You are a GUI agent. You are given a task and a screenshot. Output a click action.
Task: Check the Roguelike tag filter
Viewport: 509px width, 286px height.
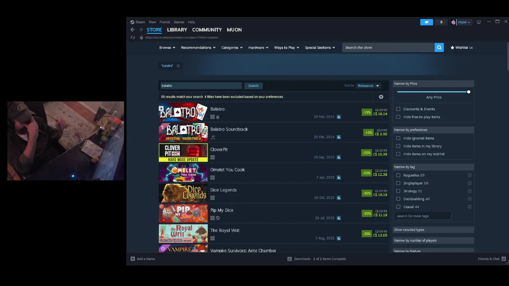point(398,175)
